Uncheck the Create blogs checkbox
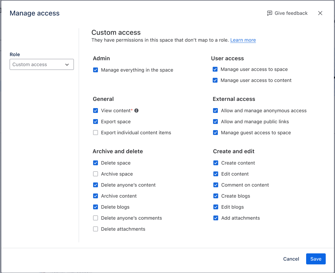335x273 pixels. click(216, 196)
